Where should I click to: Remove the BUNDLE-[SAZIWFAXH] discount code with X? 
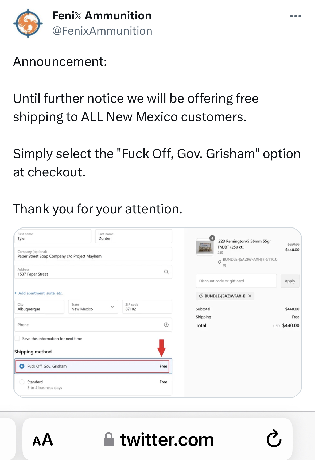250,296
